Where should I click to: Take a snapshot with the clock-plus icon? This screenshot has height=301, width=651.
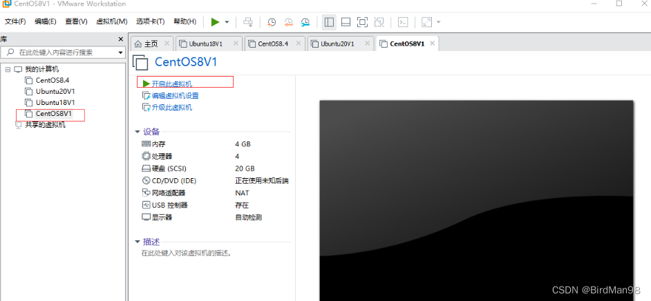[272, 22]
